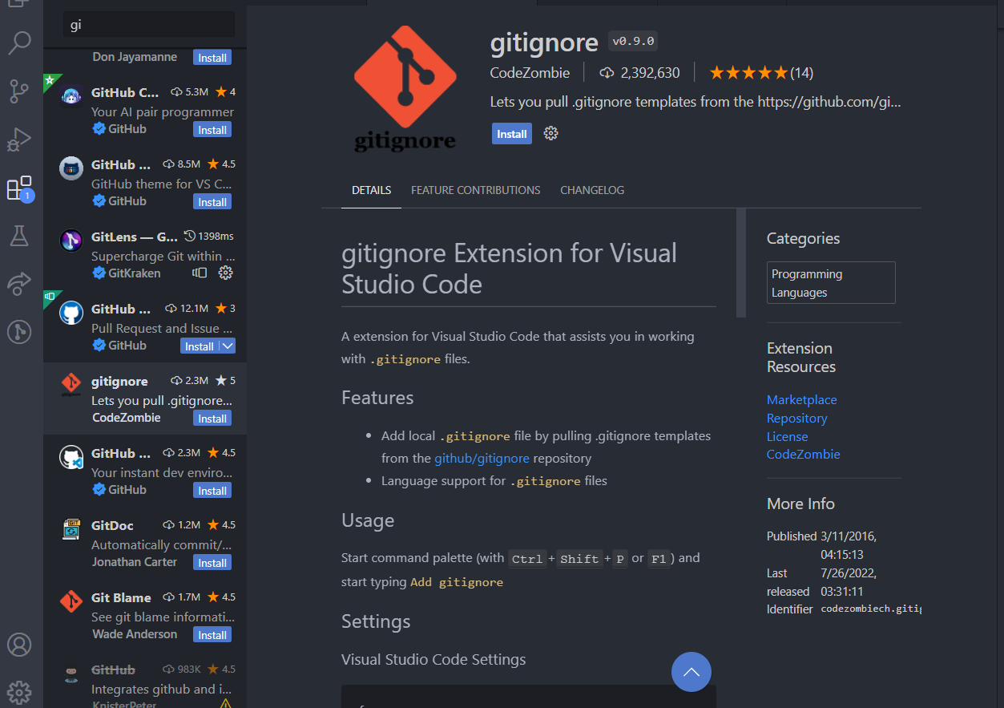Install the Git Blame extension
The height and width of the screenshot is (708, 1004).
point(212,634)
